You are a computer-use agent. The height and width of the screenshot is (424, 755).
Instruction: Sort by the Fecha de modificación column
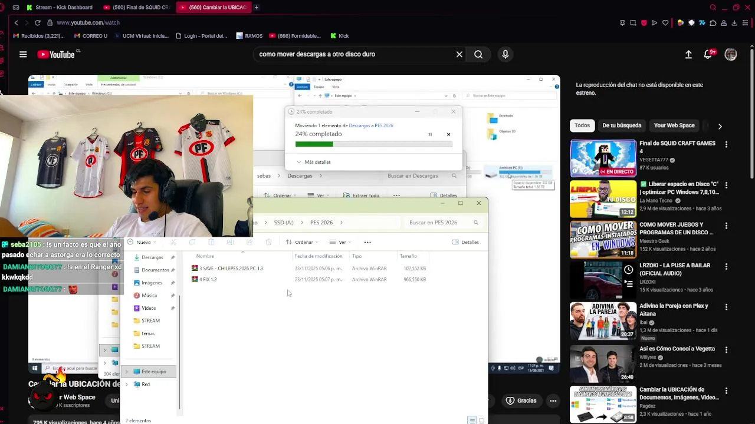tap(319, 256)
